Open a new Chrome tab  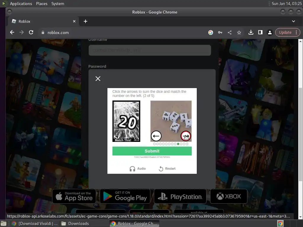(86, 21)
